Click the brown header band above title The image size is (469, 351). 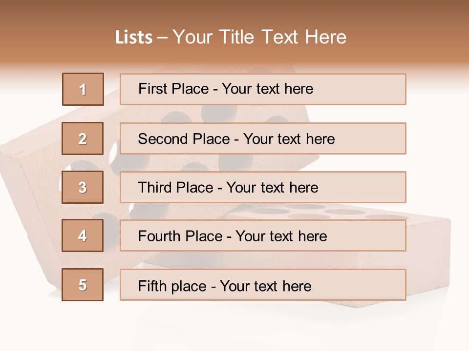click(x=234, y=11)
